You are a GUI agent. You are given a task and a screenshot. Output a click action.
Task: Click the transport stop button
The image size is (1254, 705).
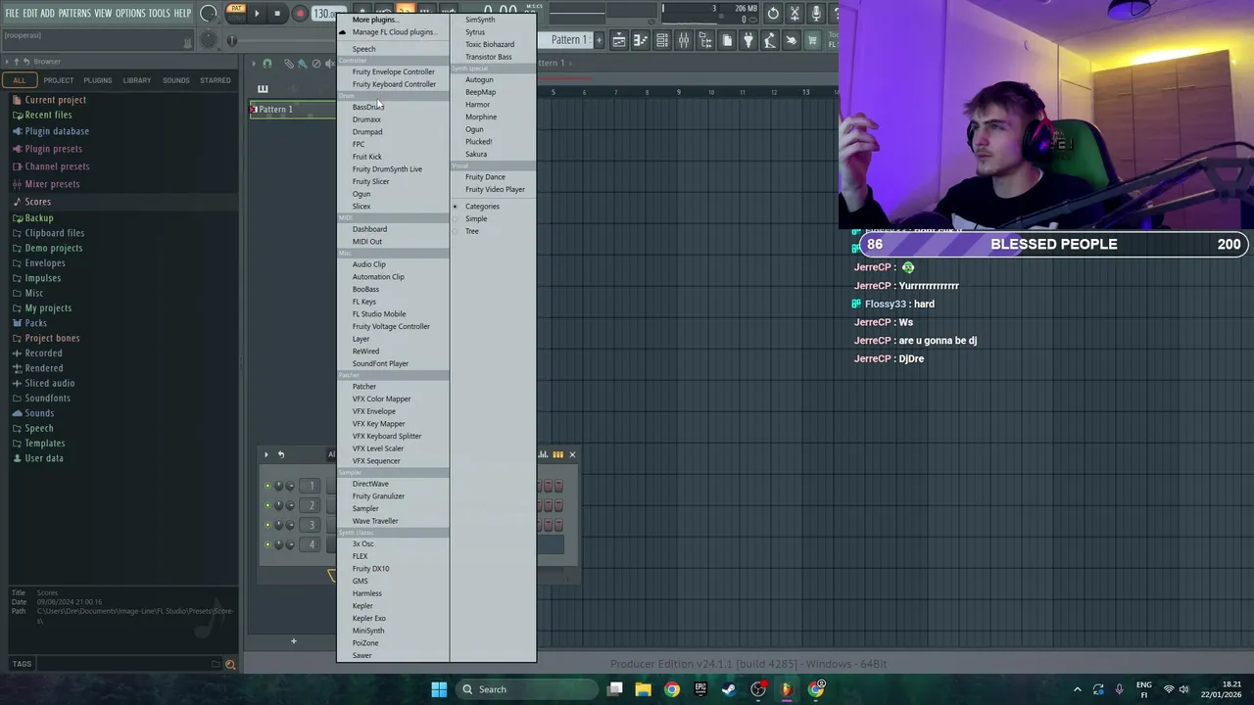point(277,14)
